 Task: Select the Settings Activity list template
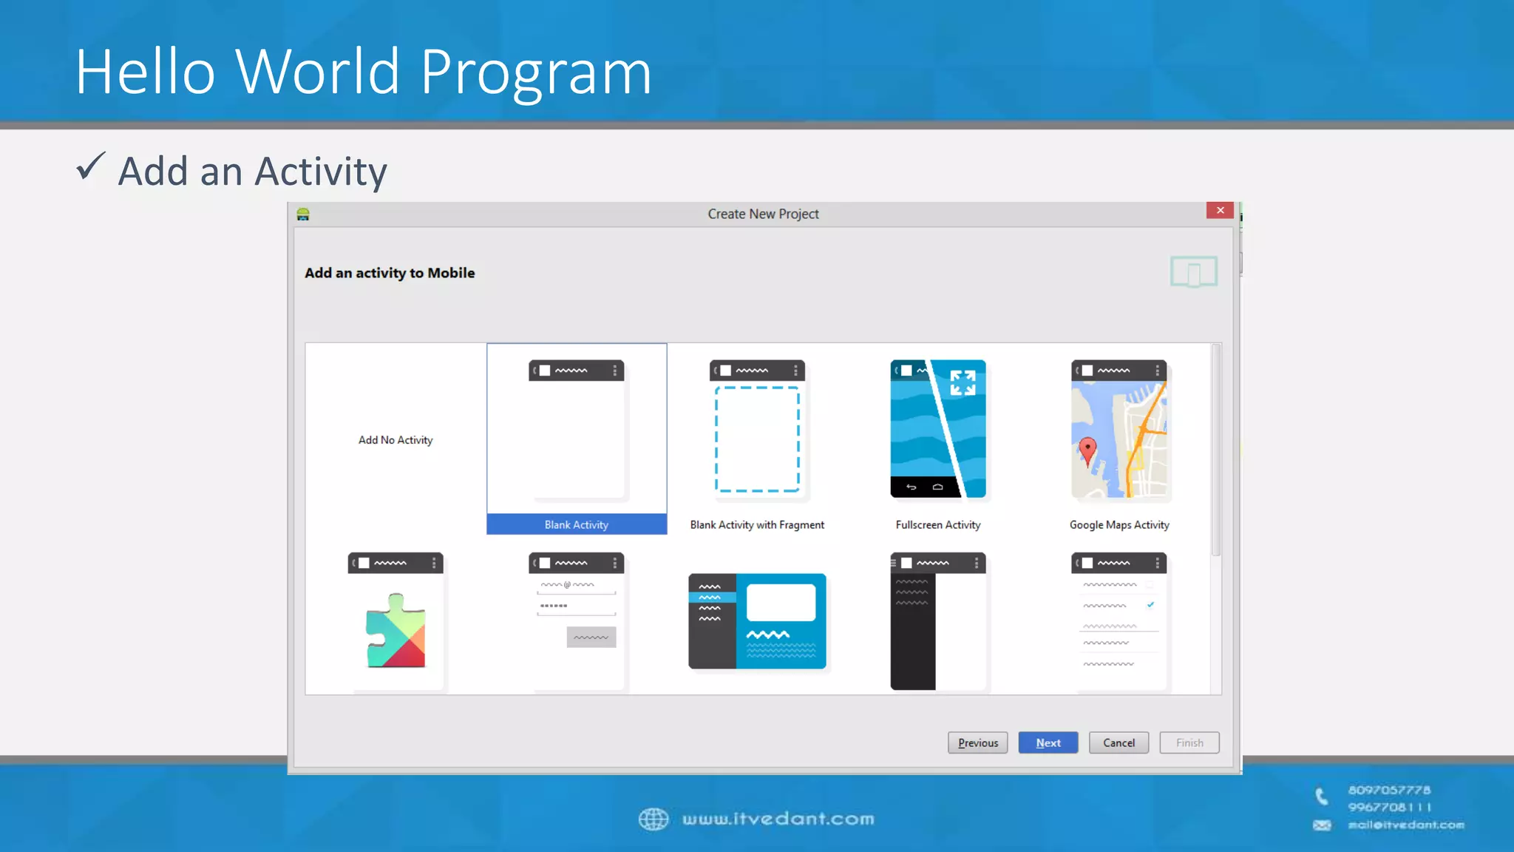[x=1119, y=621]
